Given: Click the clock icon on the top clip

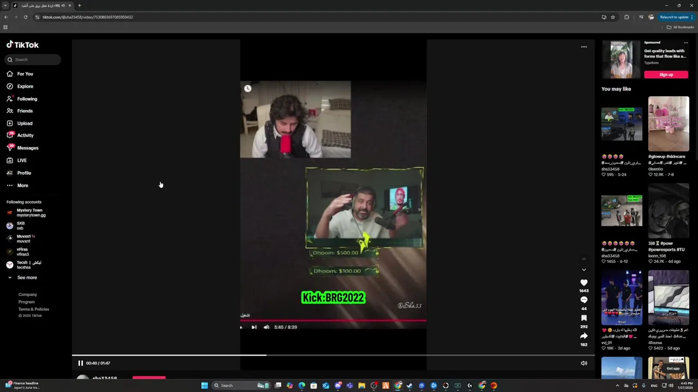Looking at the screenshot, I should [x=248, y=88].
